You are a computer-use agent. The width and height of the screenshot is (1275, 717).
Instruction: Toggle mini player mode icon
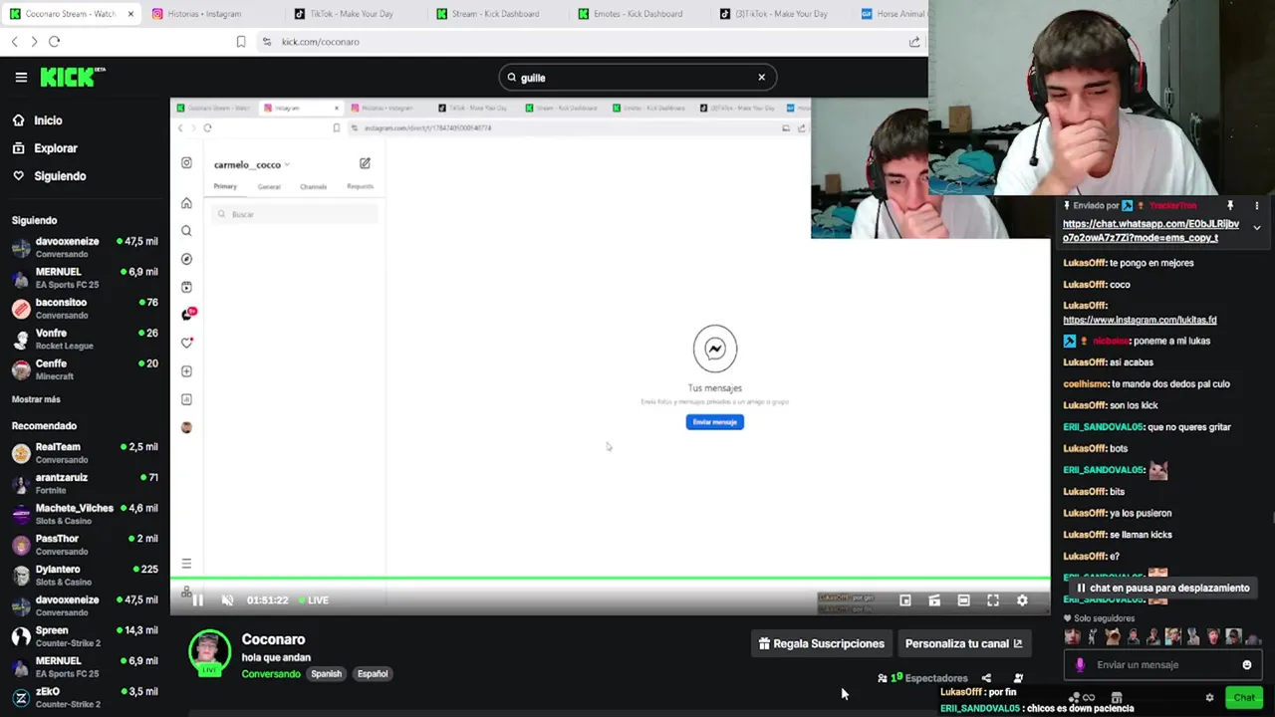[x=905, y=600]
